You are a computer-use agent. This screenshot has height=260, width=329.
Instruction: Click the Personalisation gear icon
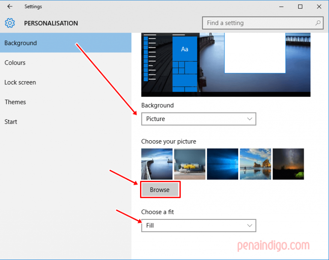pos(10,23)
